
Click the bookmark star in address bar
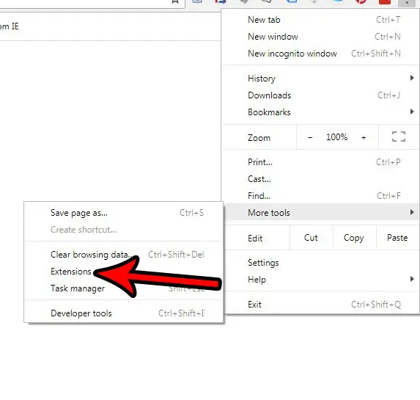(175, 1)
